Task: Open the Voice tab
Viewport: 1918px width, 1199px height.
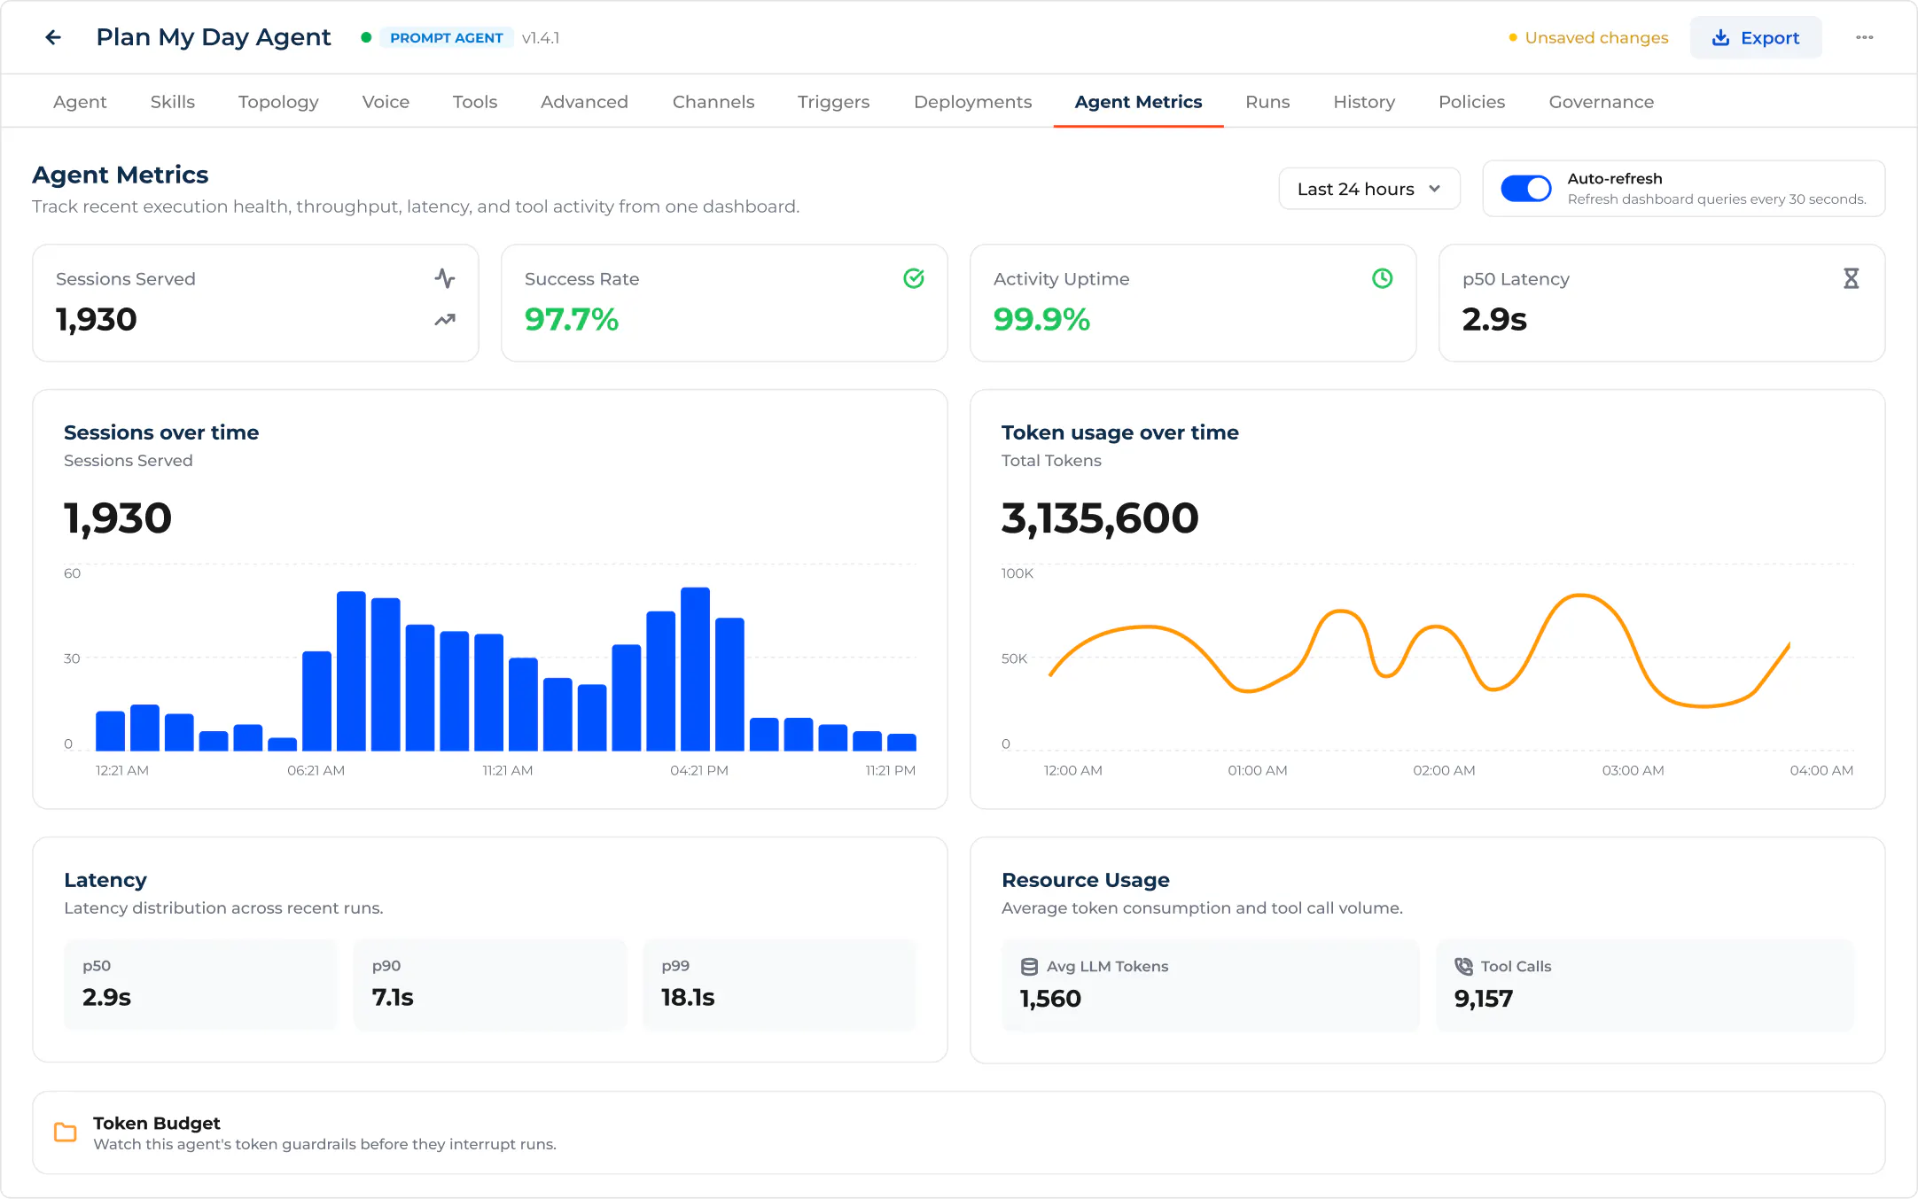Action: click(386, 102)
